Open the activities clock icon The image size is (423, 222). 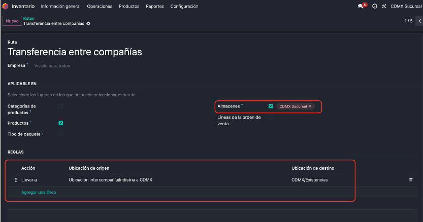click(375, 7)
